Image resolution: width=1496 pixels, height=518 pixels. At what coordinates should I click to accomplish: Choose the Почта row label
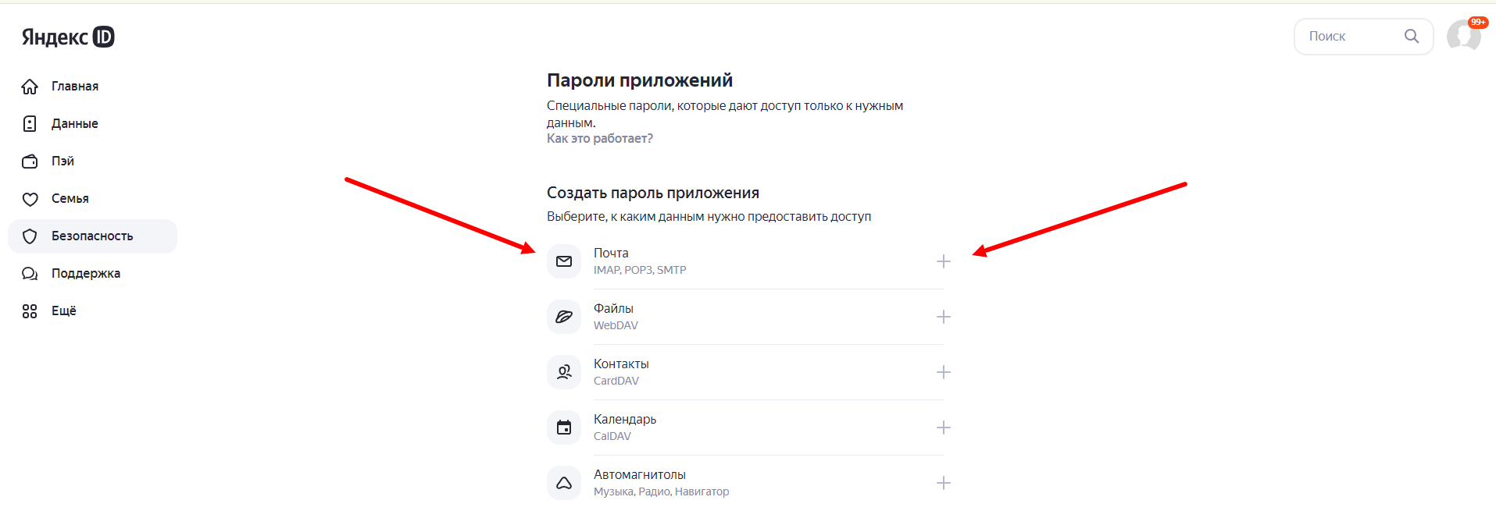(611, 253)
